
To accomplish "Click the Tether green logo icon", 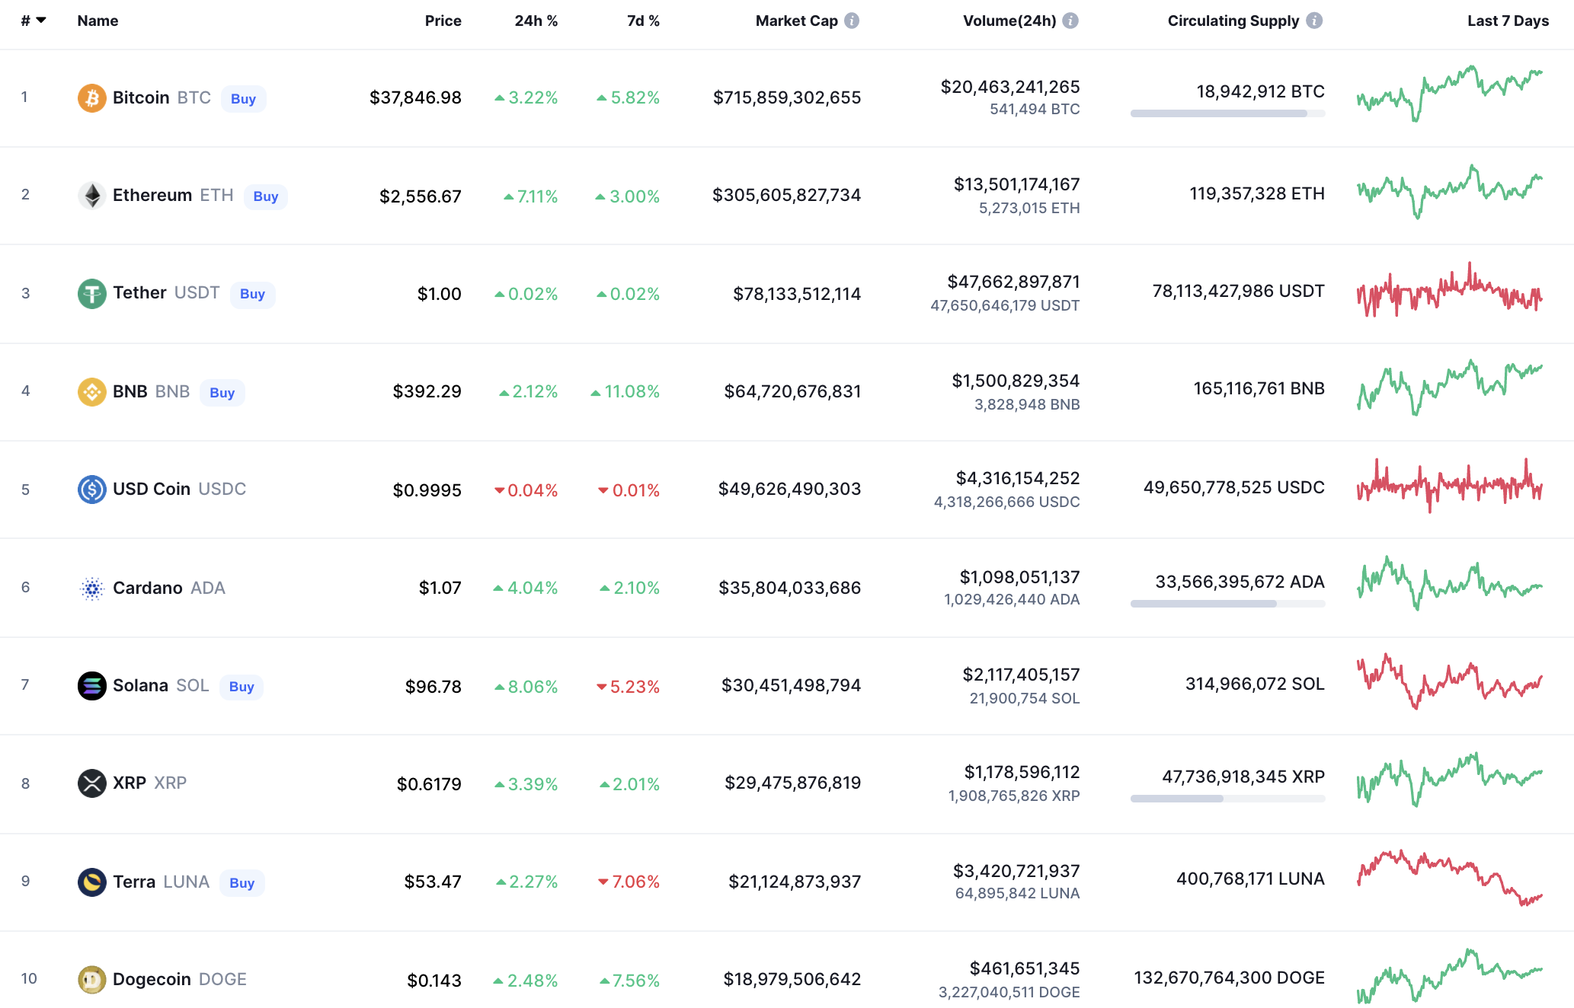I will (91, 293).
